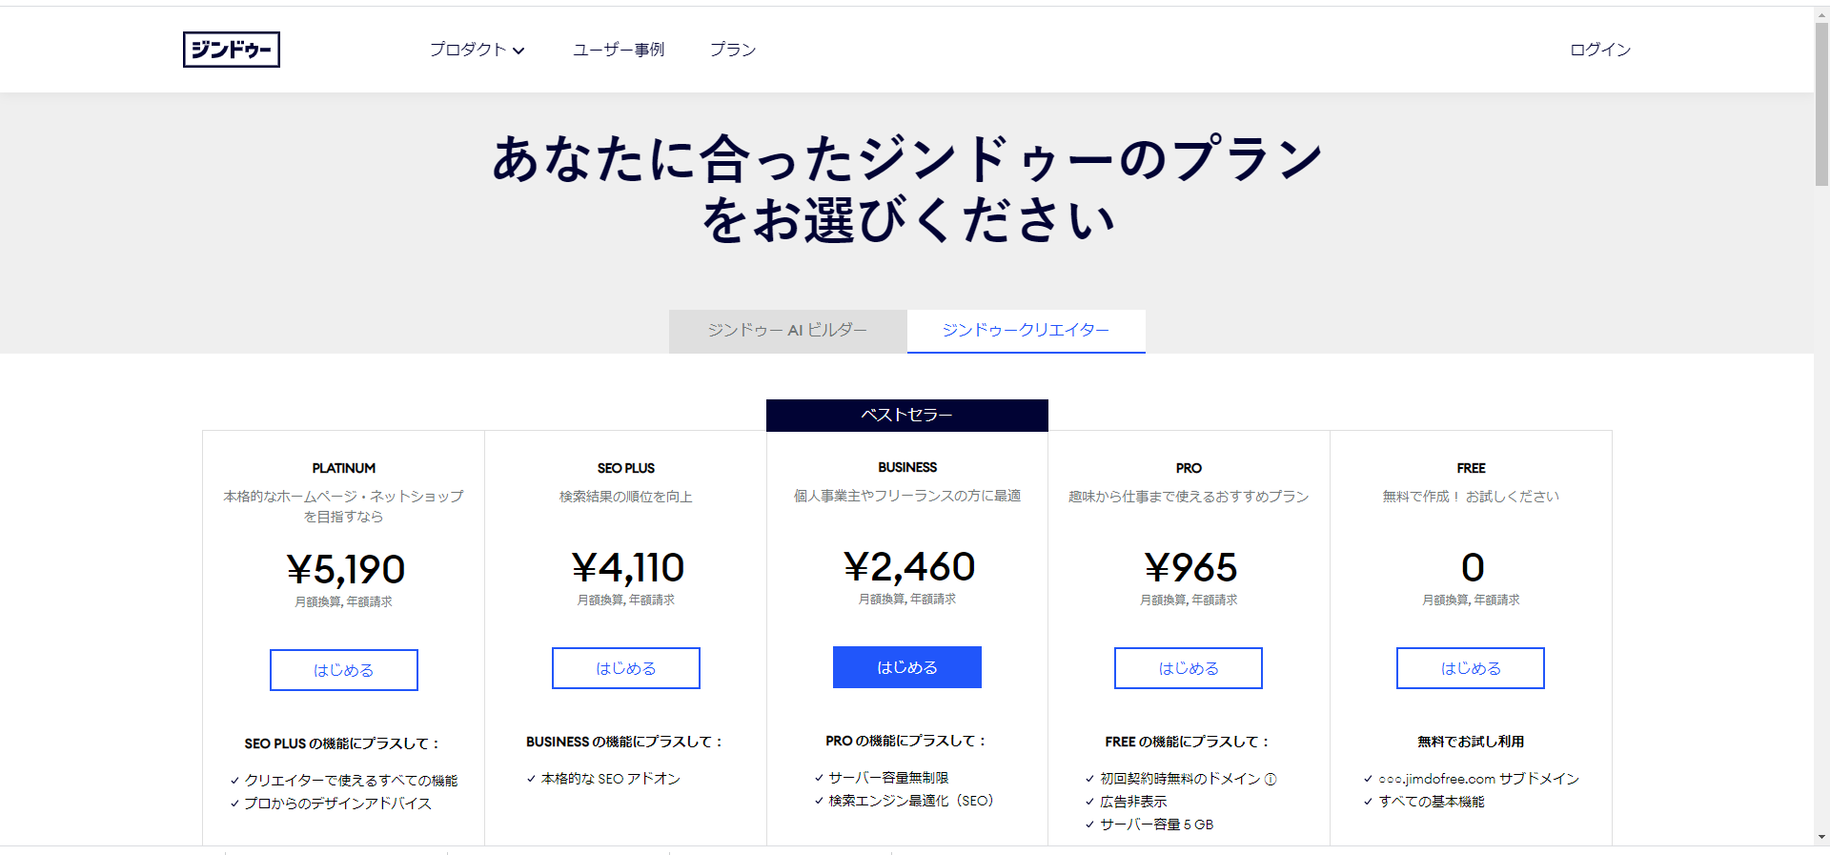Start the BUSINESS plan with はじめる
This screenshot has height=855, width=1830.
point(906,667)
